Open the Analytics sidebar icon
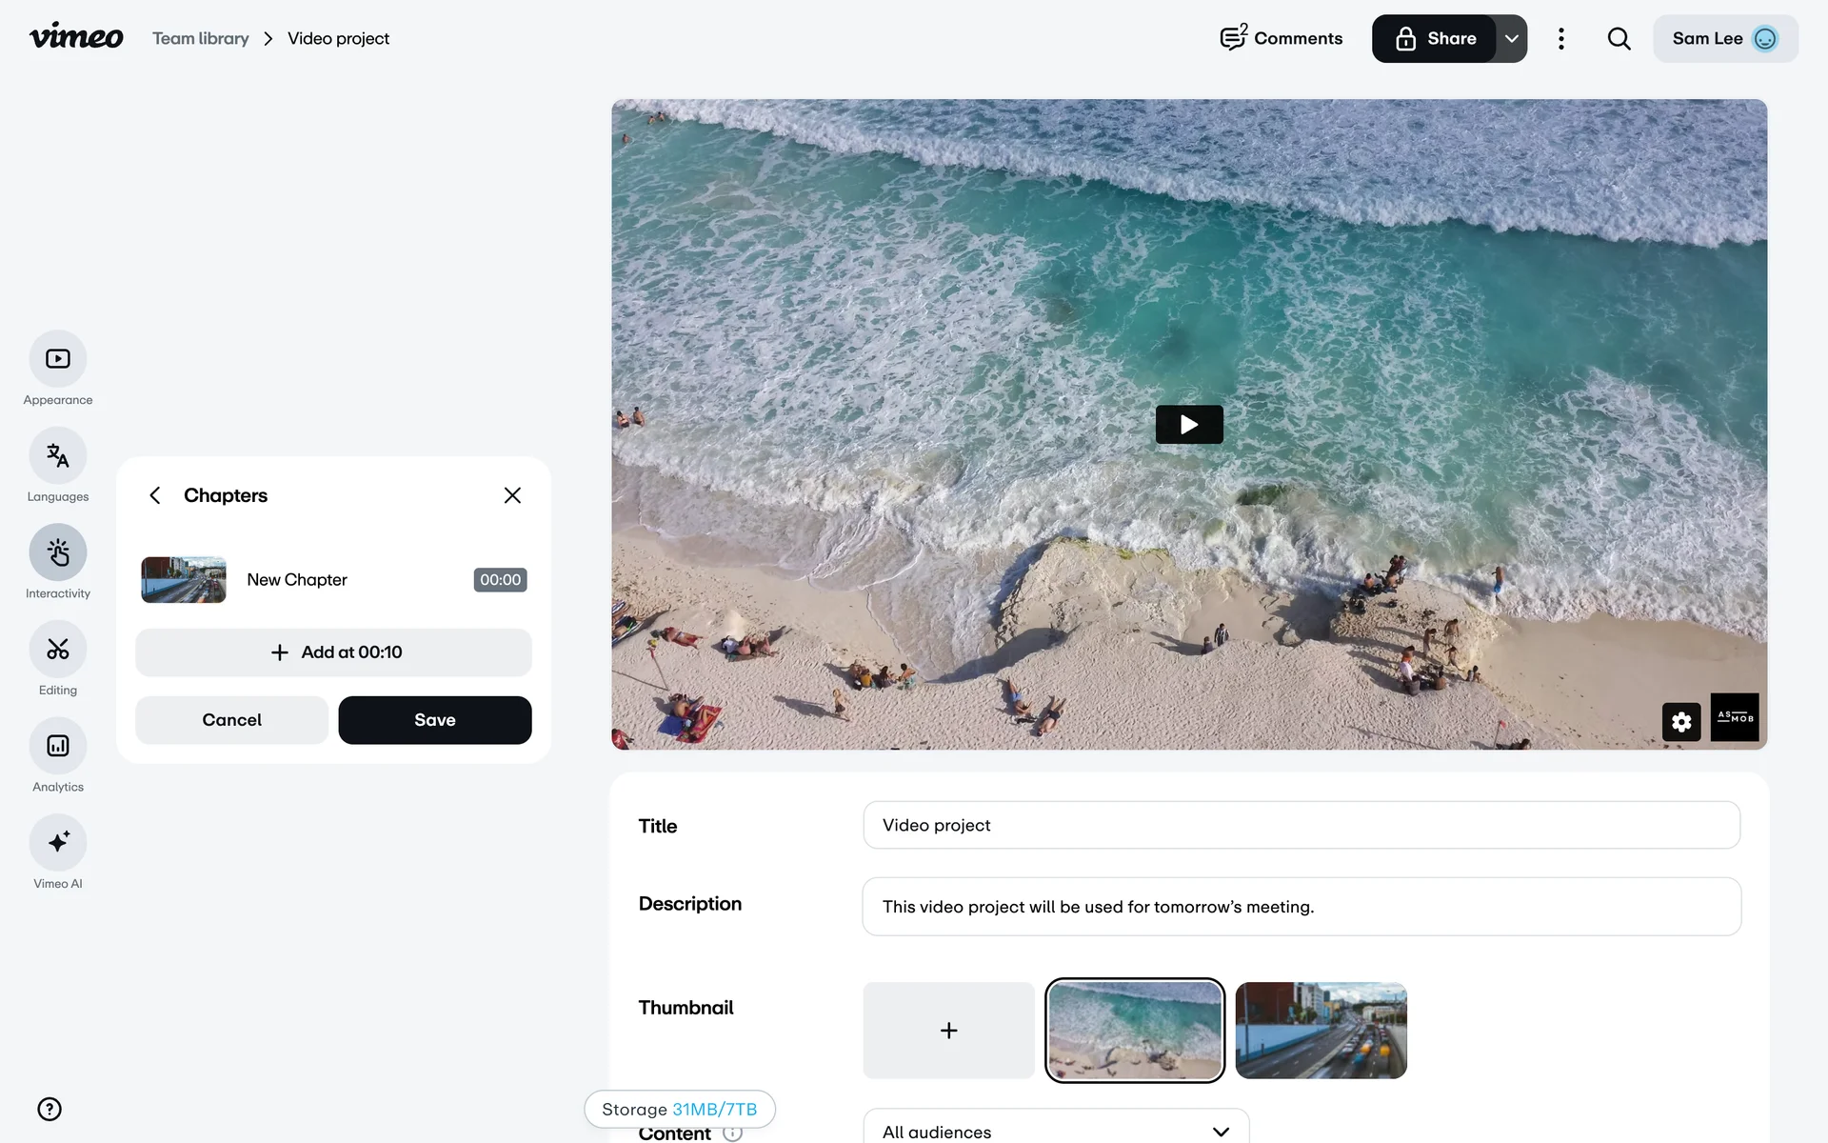Viewport: 1828px width, 1143px height. 58,746
